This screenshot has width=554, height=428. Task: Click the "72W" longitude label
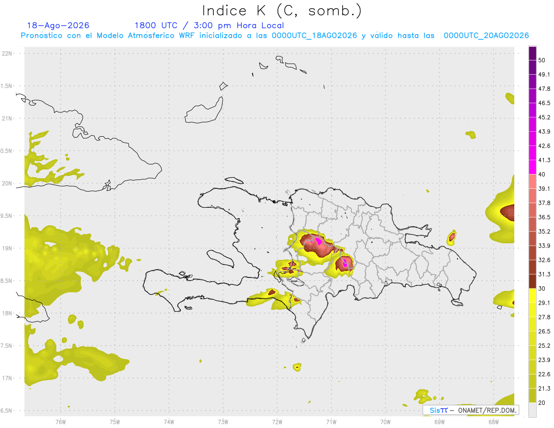click(277, 422)
